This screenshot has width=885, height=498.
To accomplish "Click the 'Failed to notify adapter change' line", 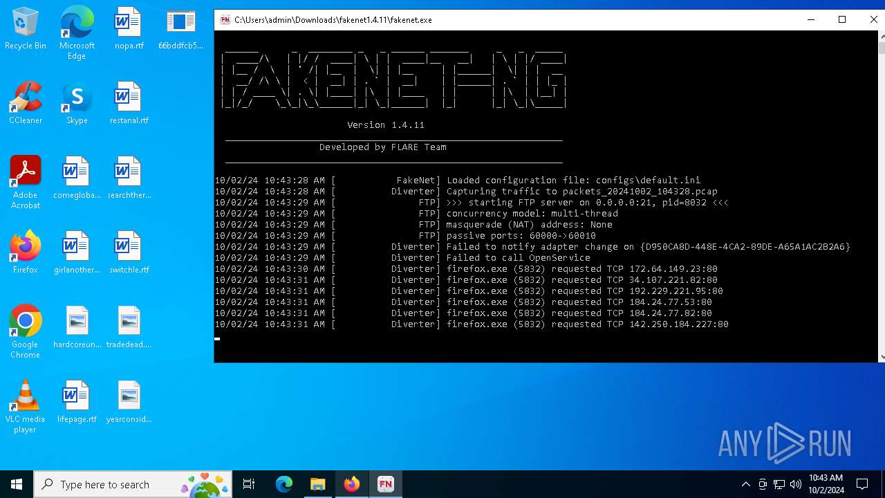I will (532, 247).
